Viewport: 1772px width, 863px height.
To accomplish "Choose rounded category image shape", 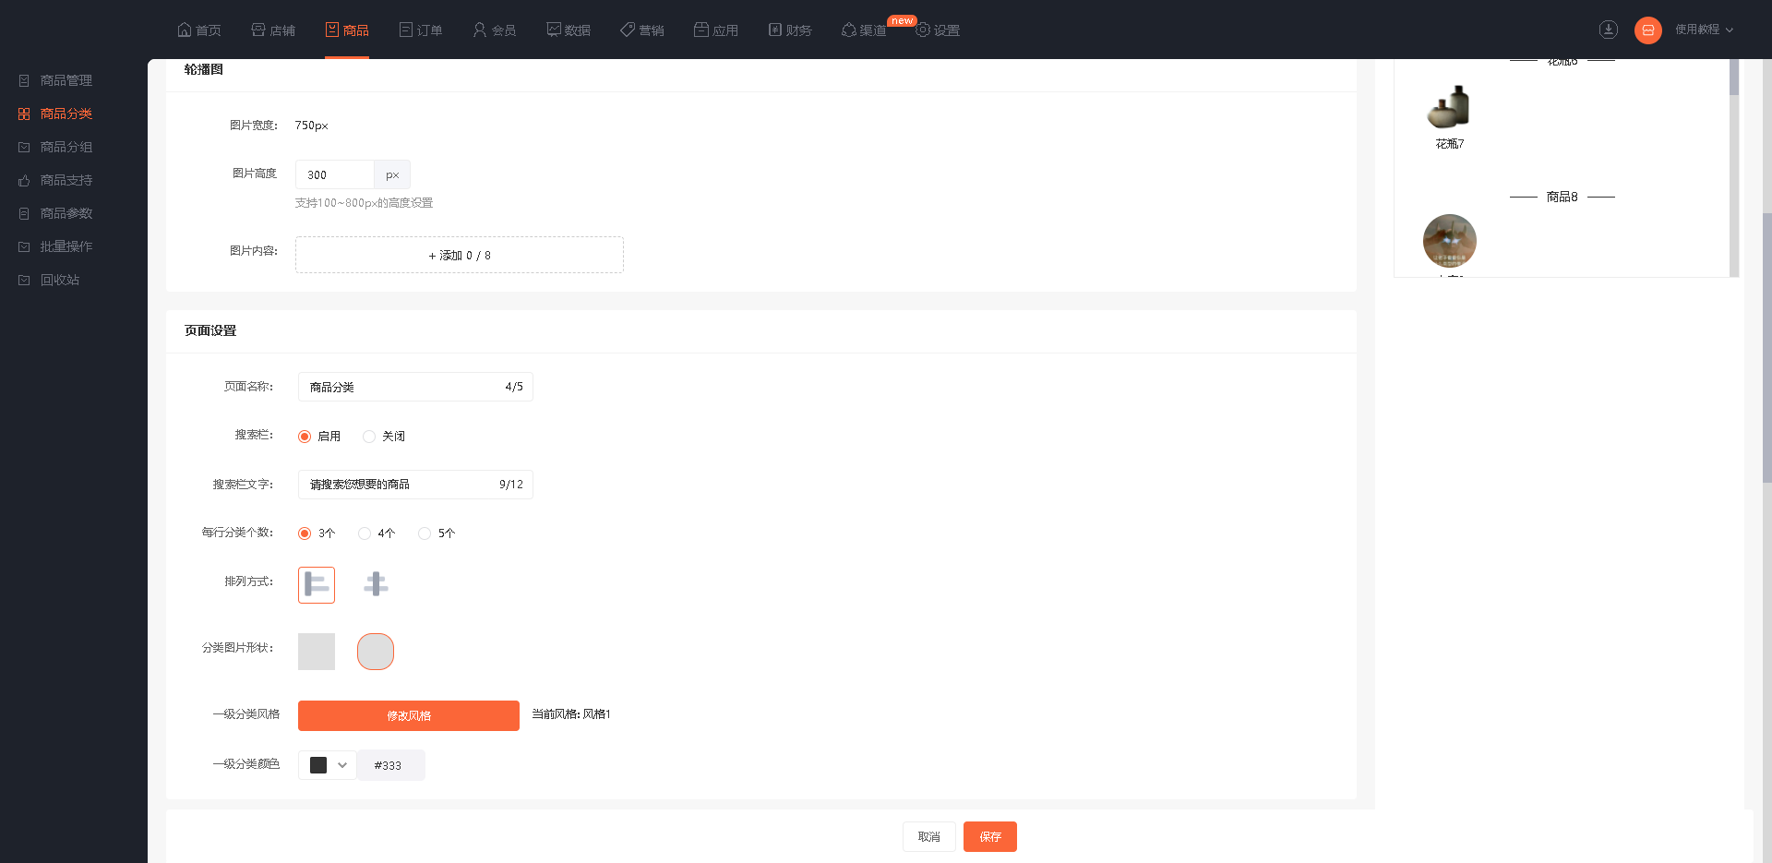I will tap(376, 652).
